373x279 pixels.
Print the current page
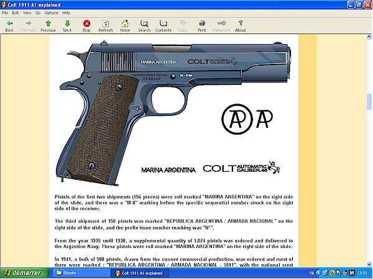[x=201, y=26]
